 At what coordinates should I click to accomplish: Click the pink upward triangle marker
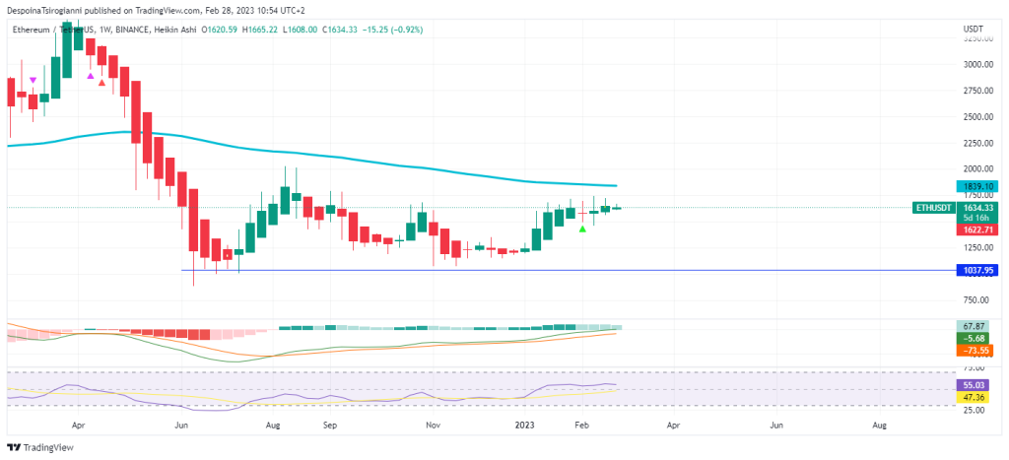101,84
